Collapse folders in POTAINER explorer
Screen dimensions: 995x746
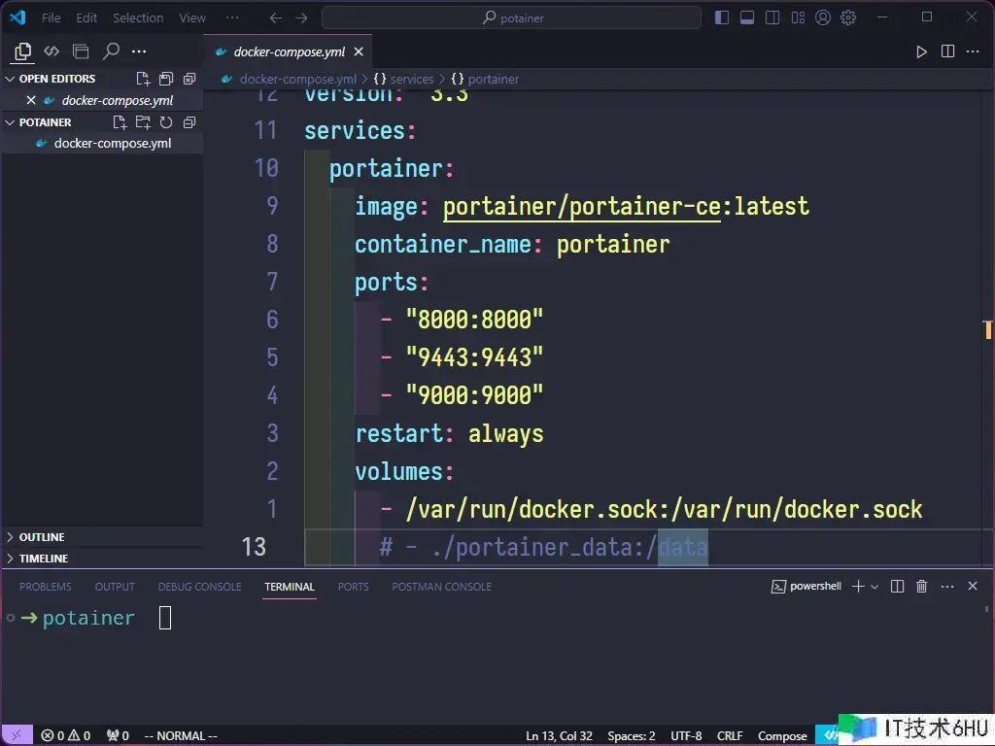(189, 122)
